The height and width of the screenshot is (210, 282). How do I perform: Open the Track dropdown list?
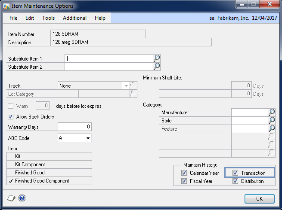tap(126, 86)
